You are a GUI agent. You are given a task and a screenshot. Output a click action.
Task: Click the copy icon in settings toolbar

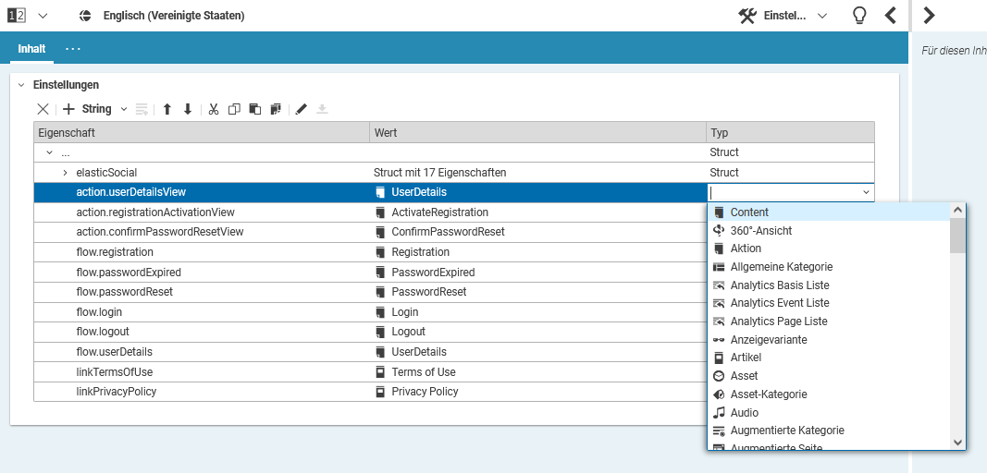click(234, 109)
